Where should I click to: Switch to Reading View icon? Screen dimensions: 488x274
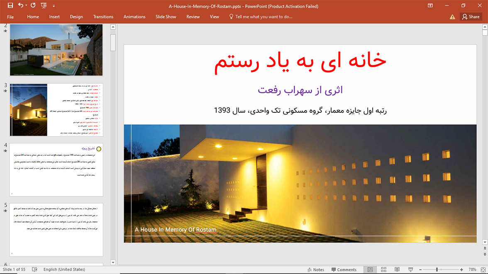click(397, 269)
